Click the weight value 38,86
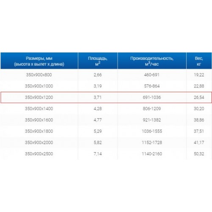Image resolution: width=212 pixels, height=212 pixels. tap(199, 120)
